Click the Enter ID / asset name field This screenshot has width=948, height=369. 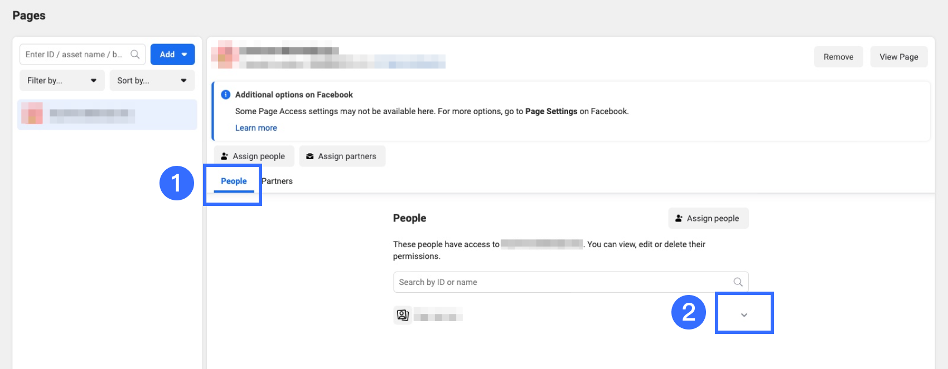75,55
